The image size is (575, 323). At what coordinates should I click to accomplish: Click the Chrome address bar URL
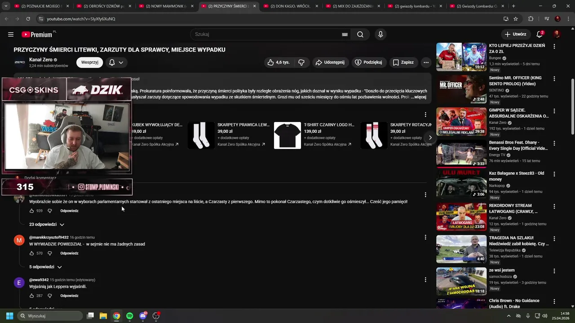coord(81,19)
